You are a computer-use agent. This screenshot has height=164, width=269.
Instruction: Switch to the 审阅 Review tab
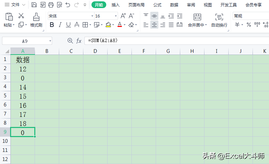click(x=191, y=5)
